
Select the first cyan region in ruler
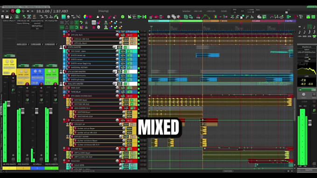point(159,21)
